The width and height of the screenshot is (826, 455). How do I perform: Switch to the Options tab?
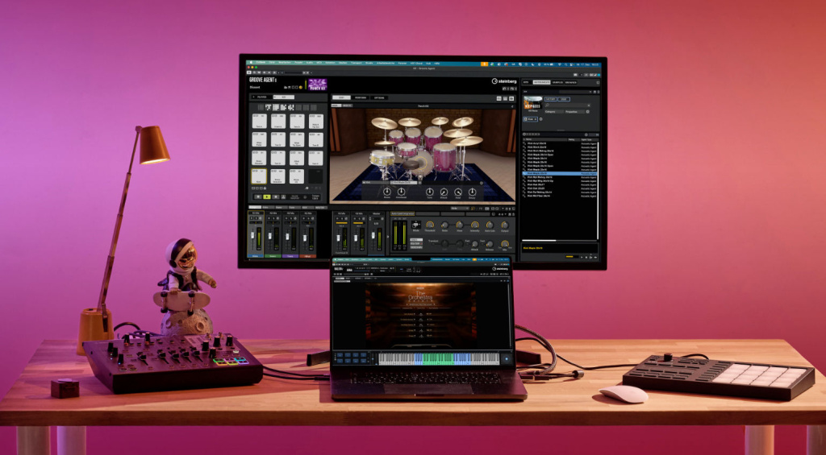click(x=379, y=97)
